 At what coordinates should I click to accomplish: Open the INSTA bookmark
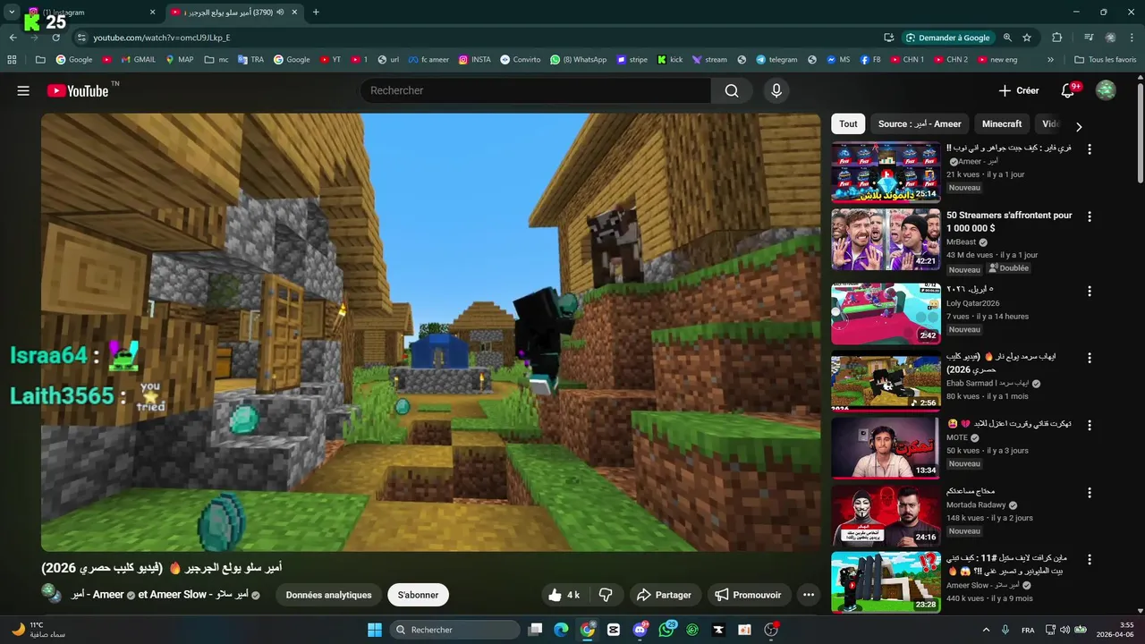[474, 60]
